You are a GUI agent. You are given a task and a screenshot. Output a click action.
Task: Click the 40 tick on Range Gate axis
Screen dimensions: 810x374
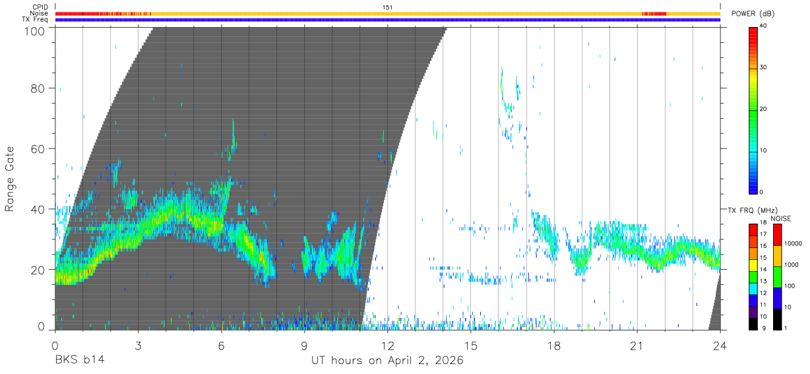[x=37, y=209]
